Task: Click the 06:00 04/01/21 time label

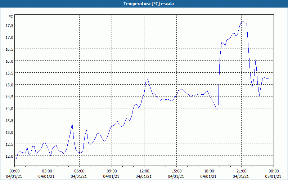Action: [79, 174]
